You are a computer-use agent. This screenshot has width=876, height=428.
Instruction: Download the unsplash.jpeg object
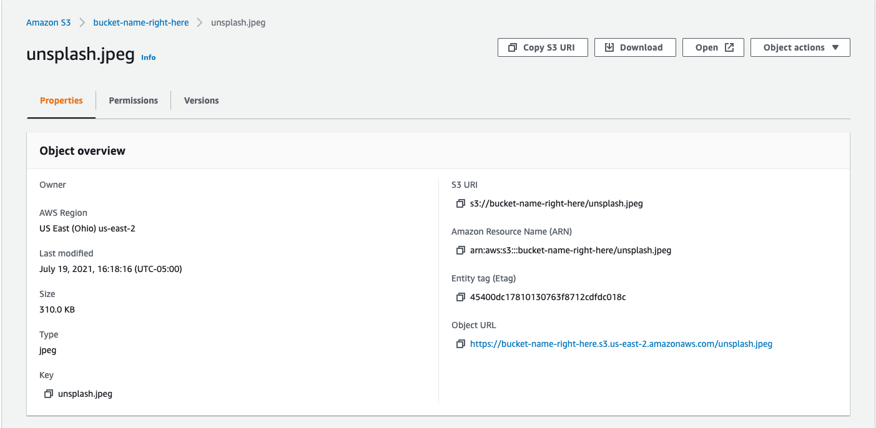[x=635, y=47]
